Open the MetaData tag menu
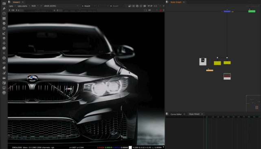 click(x=4, y=68)
